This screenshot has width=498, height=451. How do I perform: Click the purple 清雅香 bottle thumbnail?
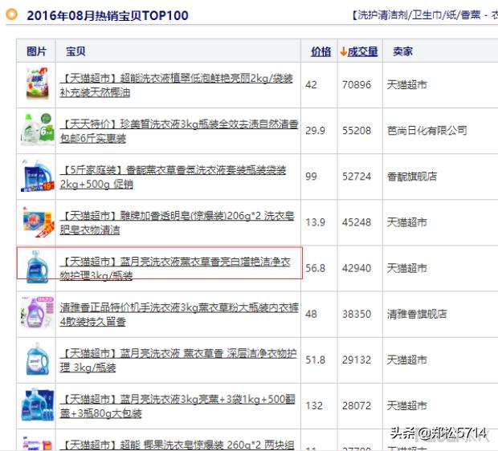point(37,313)
